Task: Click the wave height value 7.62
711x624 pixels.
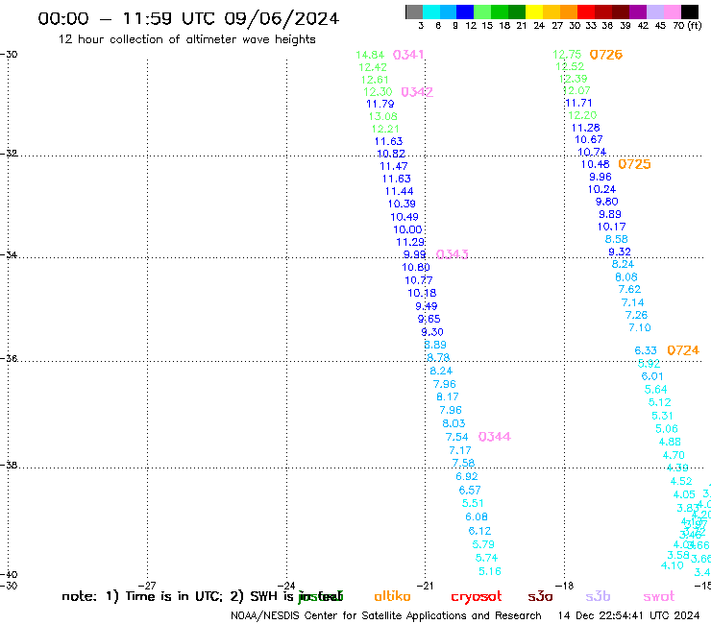Action: [630, 289]
